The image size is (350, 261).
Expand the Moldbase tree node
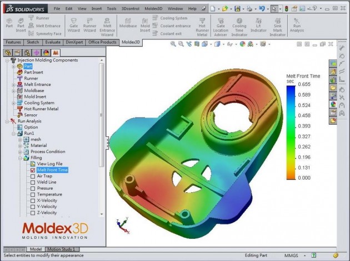13,91
